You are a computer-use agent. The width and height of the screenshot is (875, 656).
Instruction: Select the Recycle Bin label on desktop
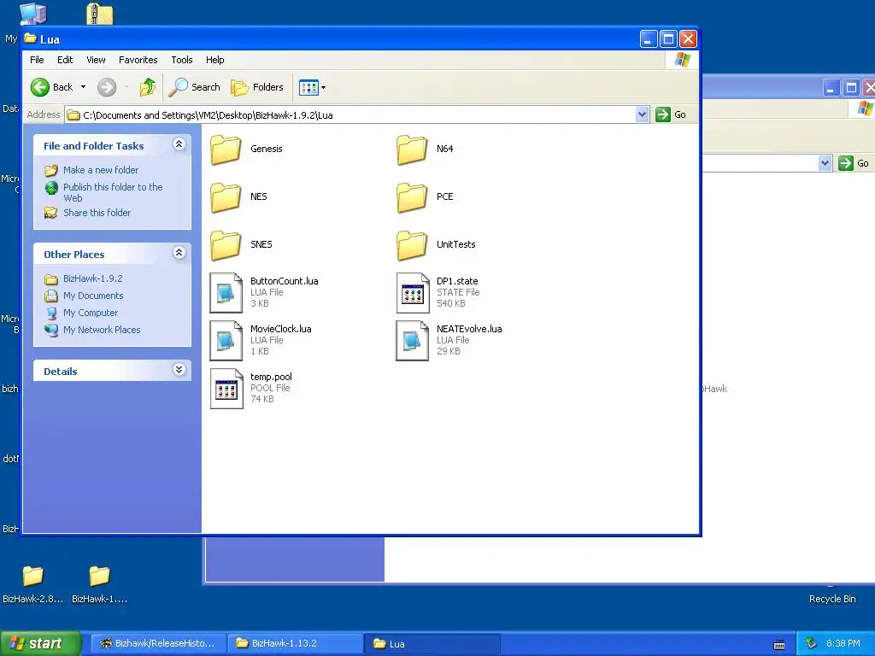click(x=832, y=599)
